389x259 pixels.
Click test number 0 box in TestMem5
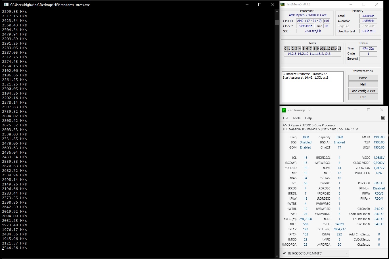[x=285, y=49]
